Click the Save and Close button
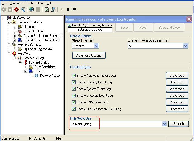194x141 pixels. 169,27
